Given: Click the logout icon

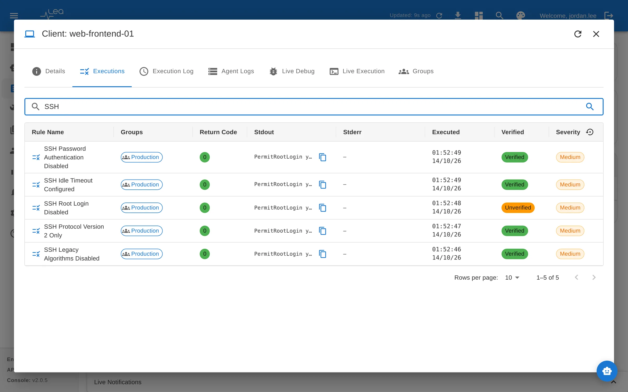Looking at the screenshot, I should [609, 15].
